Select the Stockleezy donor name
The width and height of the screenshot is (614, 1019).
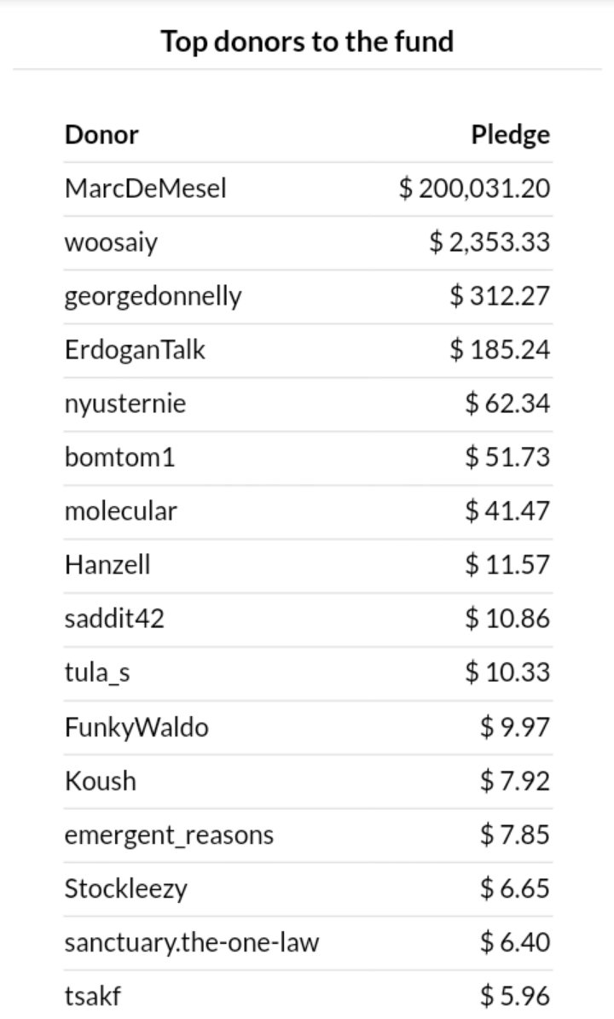click(126, 889)
